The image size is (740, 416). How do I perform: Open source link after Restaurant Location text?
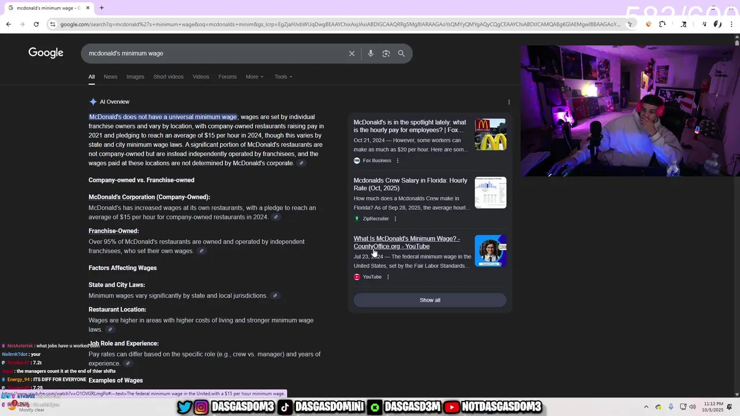tap(110, 330)
